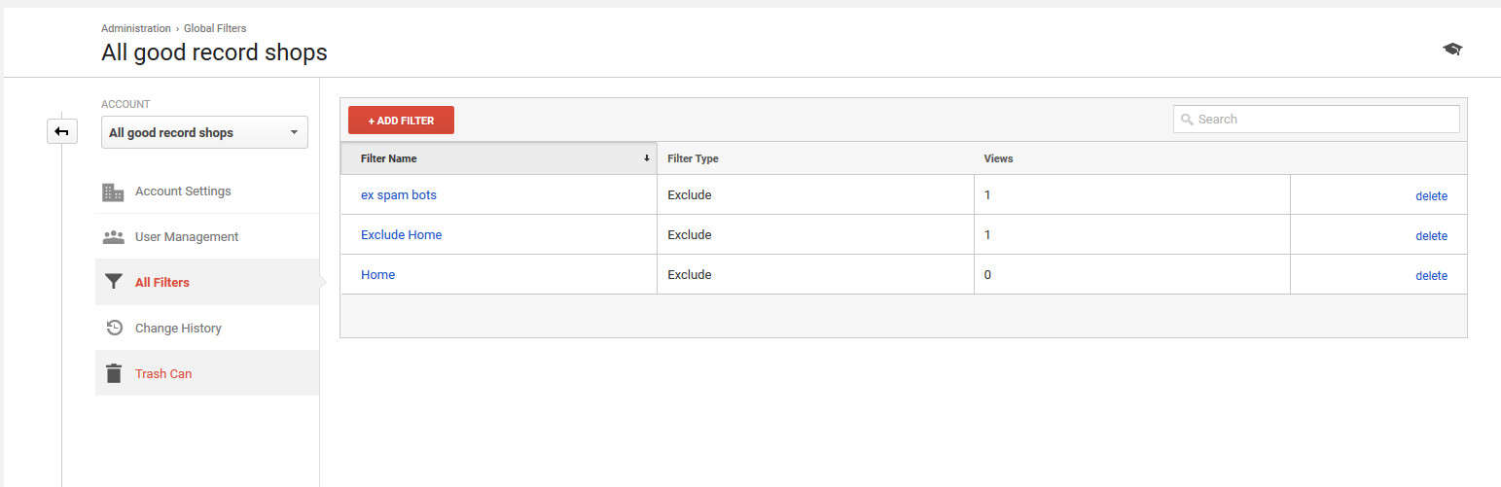
Task: Open the 'ex spam bots' filter
Action: click(399, 195)
